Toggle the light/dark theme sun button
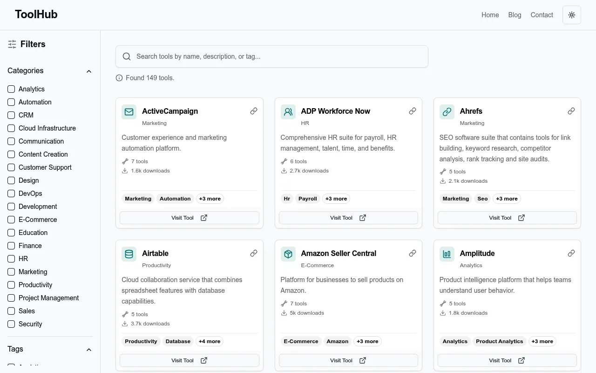 [572, 15]
